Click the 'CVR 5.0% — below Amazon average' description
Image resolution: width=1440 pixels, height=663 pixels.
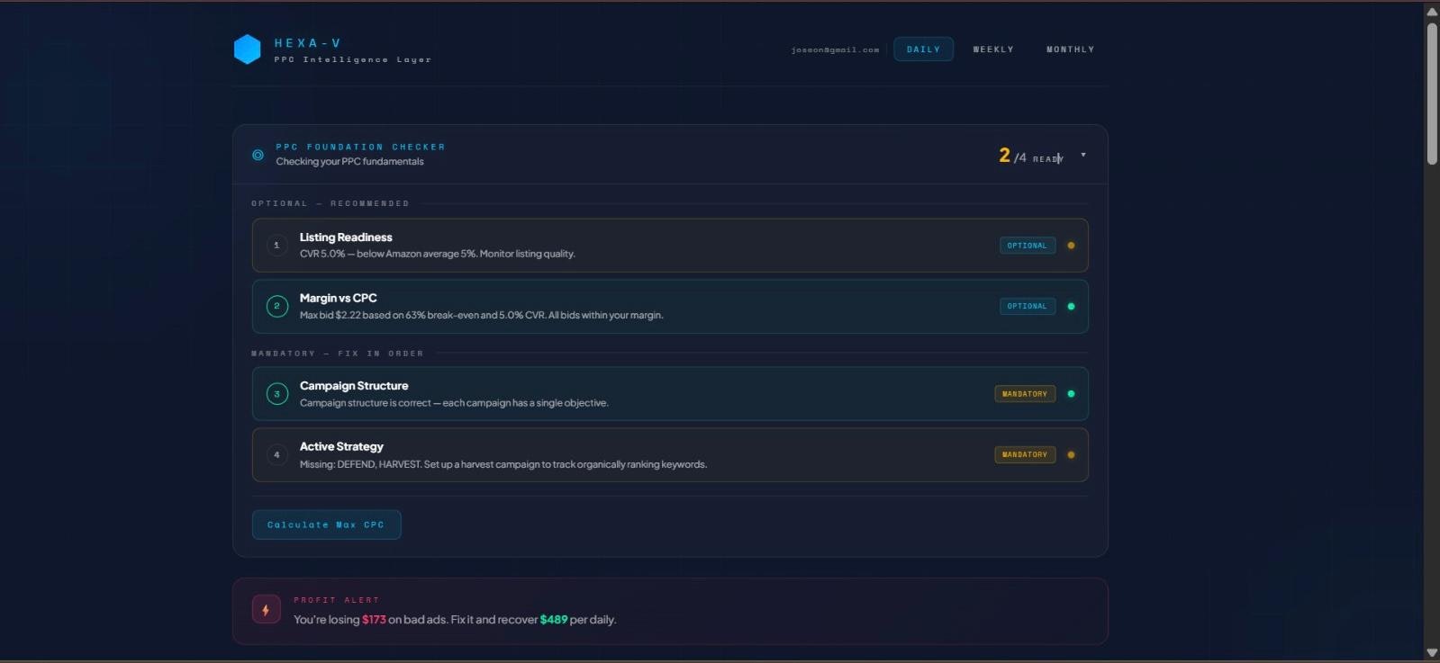tap(437, 254)
